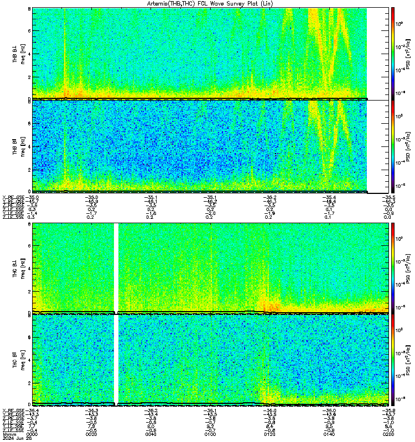The image size is (415, 442).
Task: Click the 'THC B∥ freq [Hz]' axis label
Action: pyautogui.click(x=19, y=360)
